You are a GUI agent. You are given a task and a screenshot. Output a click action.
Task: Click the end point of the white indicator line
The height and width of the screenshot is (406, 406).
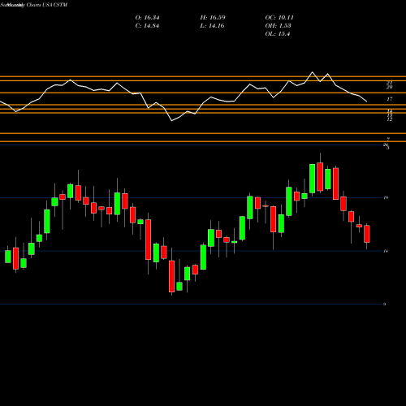coord(367,101)
